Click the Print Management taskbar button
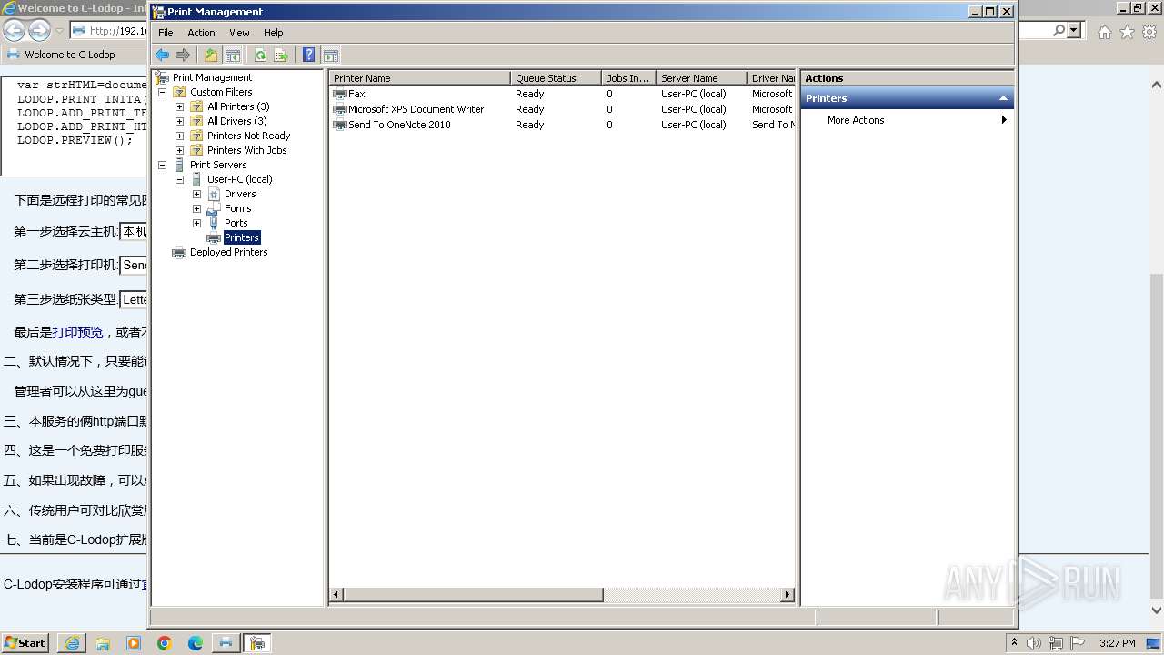1164x655 pixels. (257, 643)
